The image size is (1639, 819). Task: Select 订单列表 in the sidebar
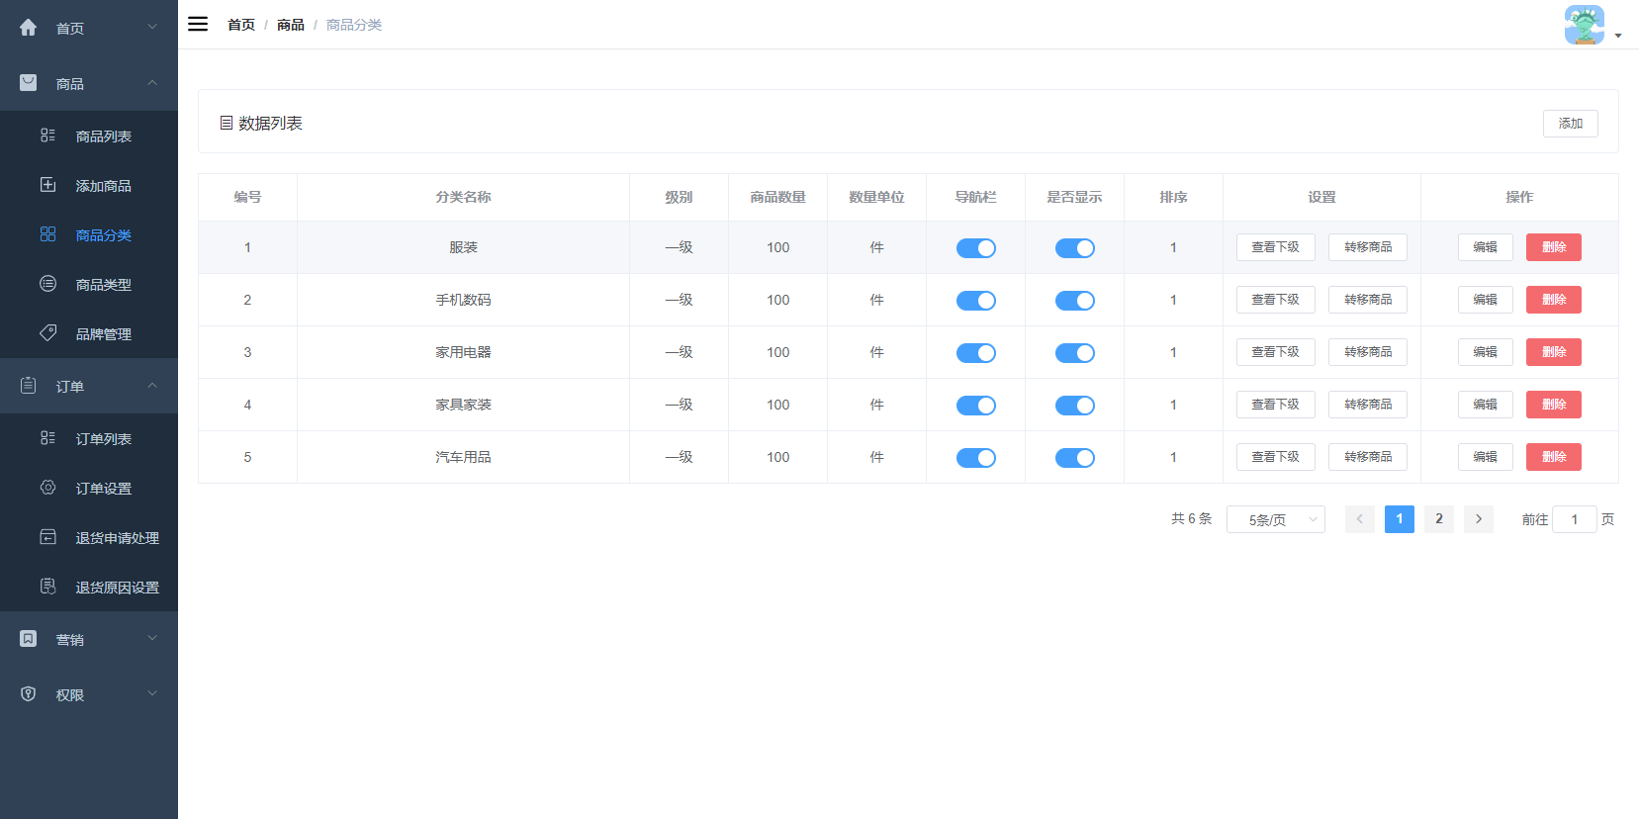click(103, 439)
